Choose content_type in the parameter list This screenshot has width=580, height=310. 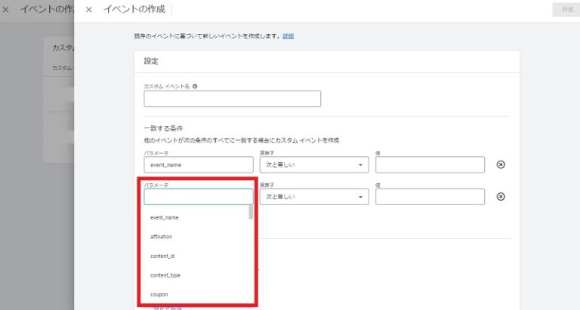[165, 275]
